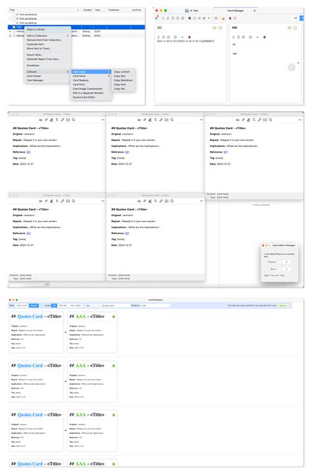
Task: Set Scope to All in Card Replace
Action: [54, 305]
